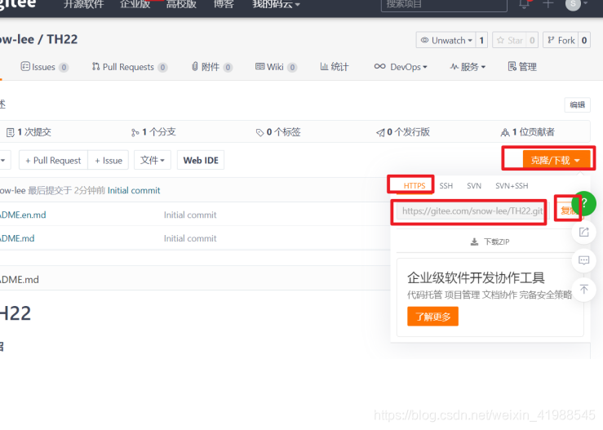This screenshot has width=603, height=430.
Task: Click the back to top arrow icon
Action: [x=583, y=289]
